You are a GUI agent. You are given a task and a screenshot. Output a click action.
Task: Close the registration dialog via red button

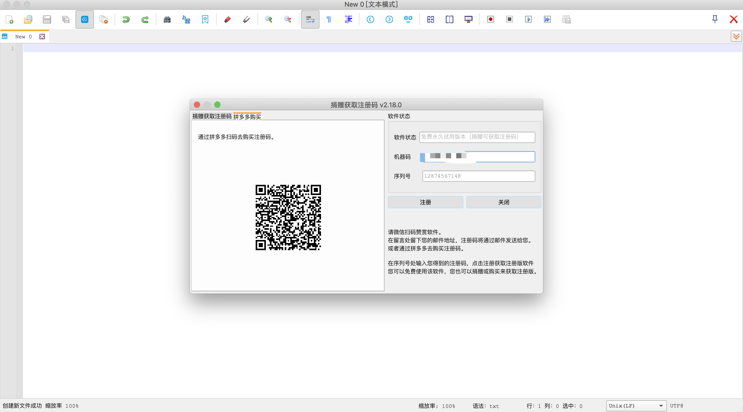[x=197, y=105]
